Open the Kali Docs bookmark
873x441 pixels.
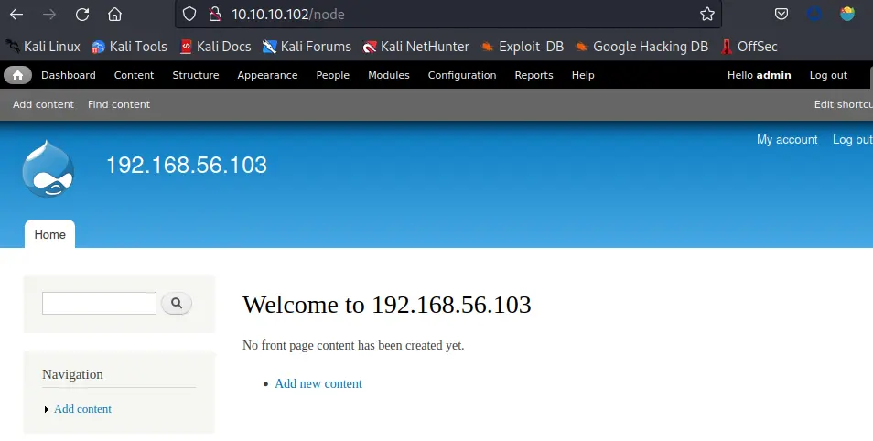(x=215, y=47)
